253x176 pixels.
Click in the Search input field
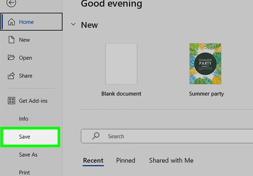(167, 136)
